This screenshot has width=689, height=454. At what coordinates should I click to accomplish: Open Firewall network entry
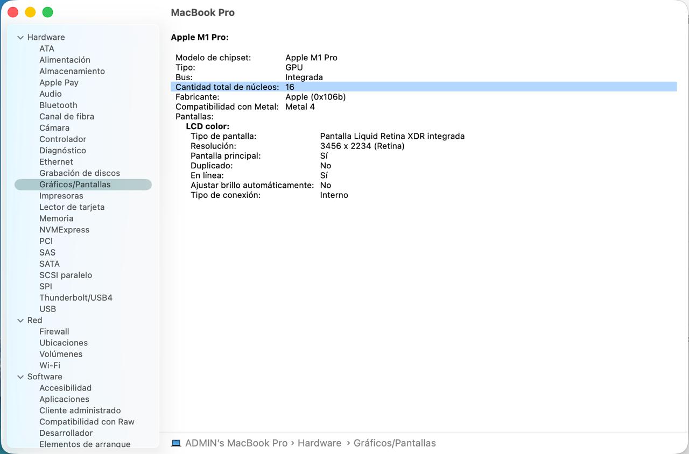tap(54, 332)
